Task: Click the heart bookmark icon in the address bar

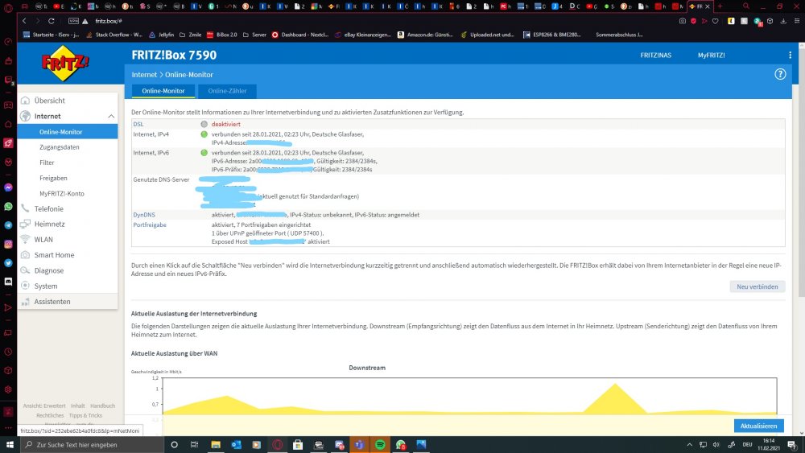Action: tap(715, 21)
